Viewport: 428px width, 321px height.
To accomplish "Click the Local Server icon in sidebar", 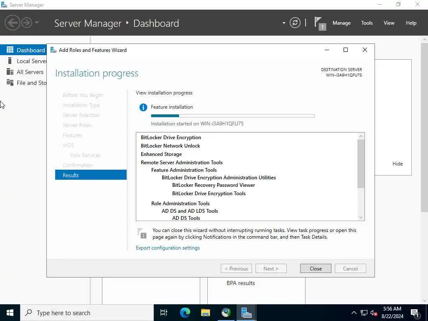I will click(10, 61).
